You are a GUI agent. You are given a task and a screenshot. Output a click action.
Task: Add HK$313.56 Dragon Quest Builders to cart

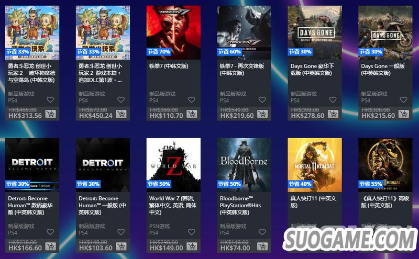click(50, 114)
